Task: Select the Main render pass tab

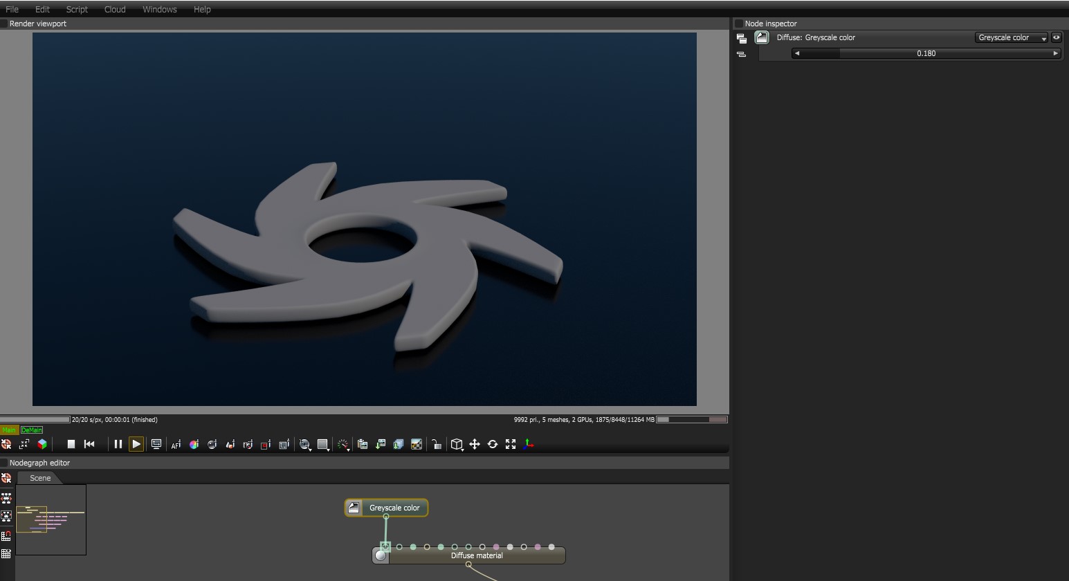Action: 9,430
